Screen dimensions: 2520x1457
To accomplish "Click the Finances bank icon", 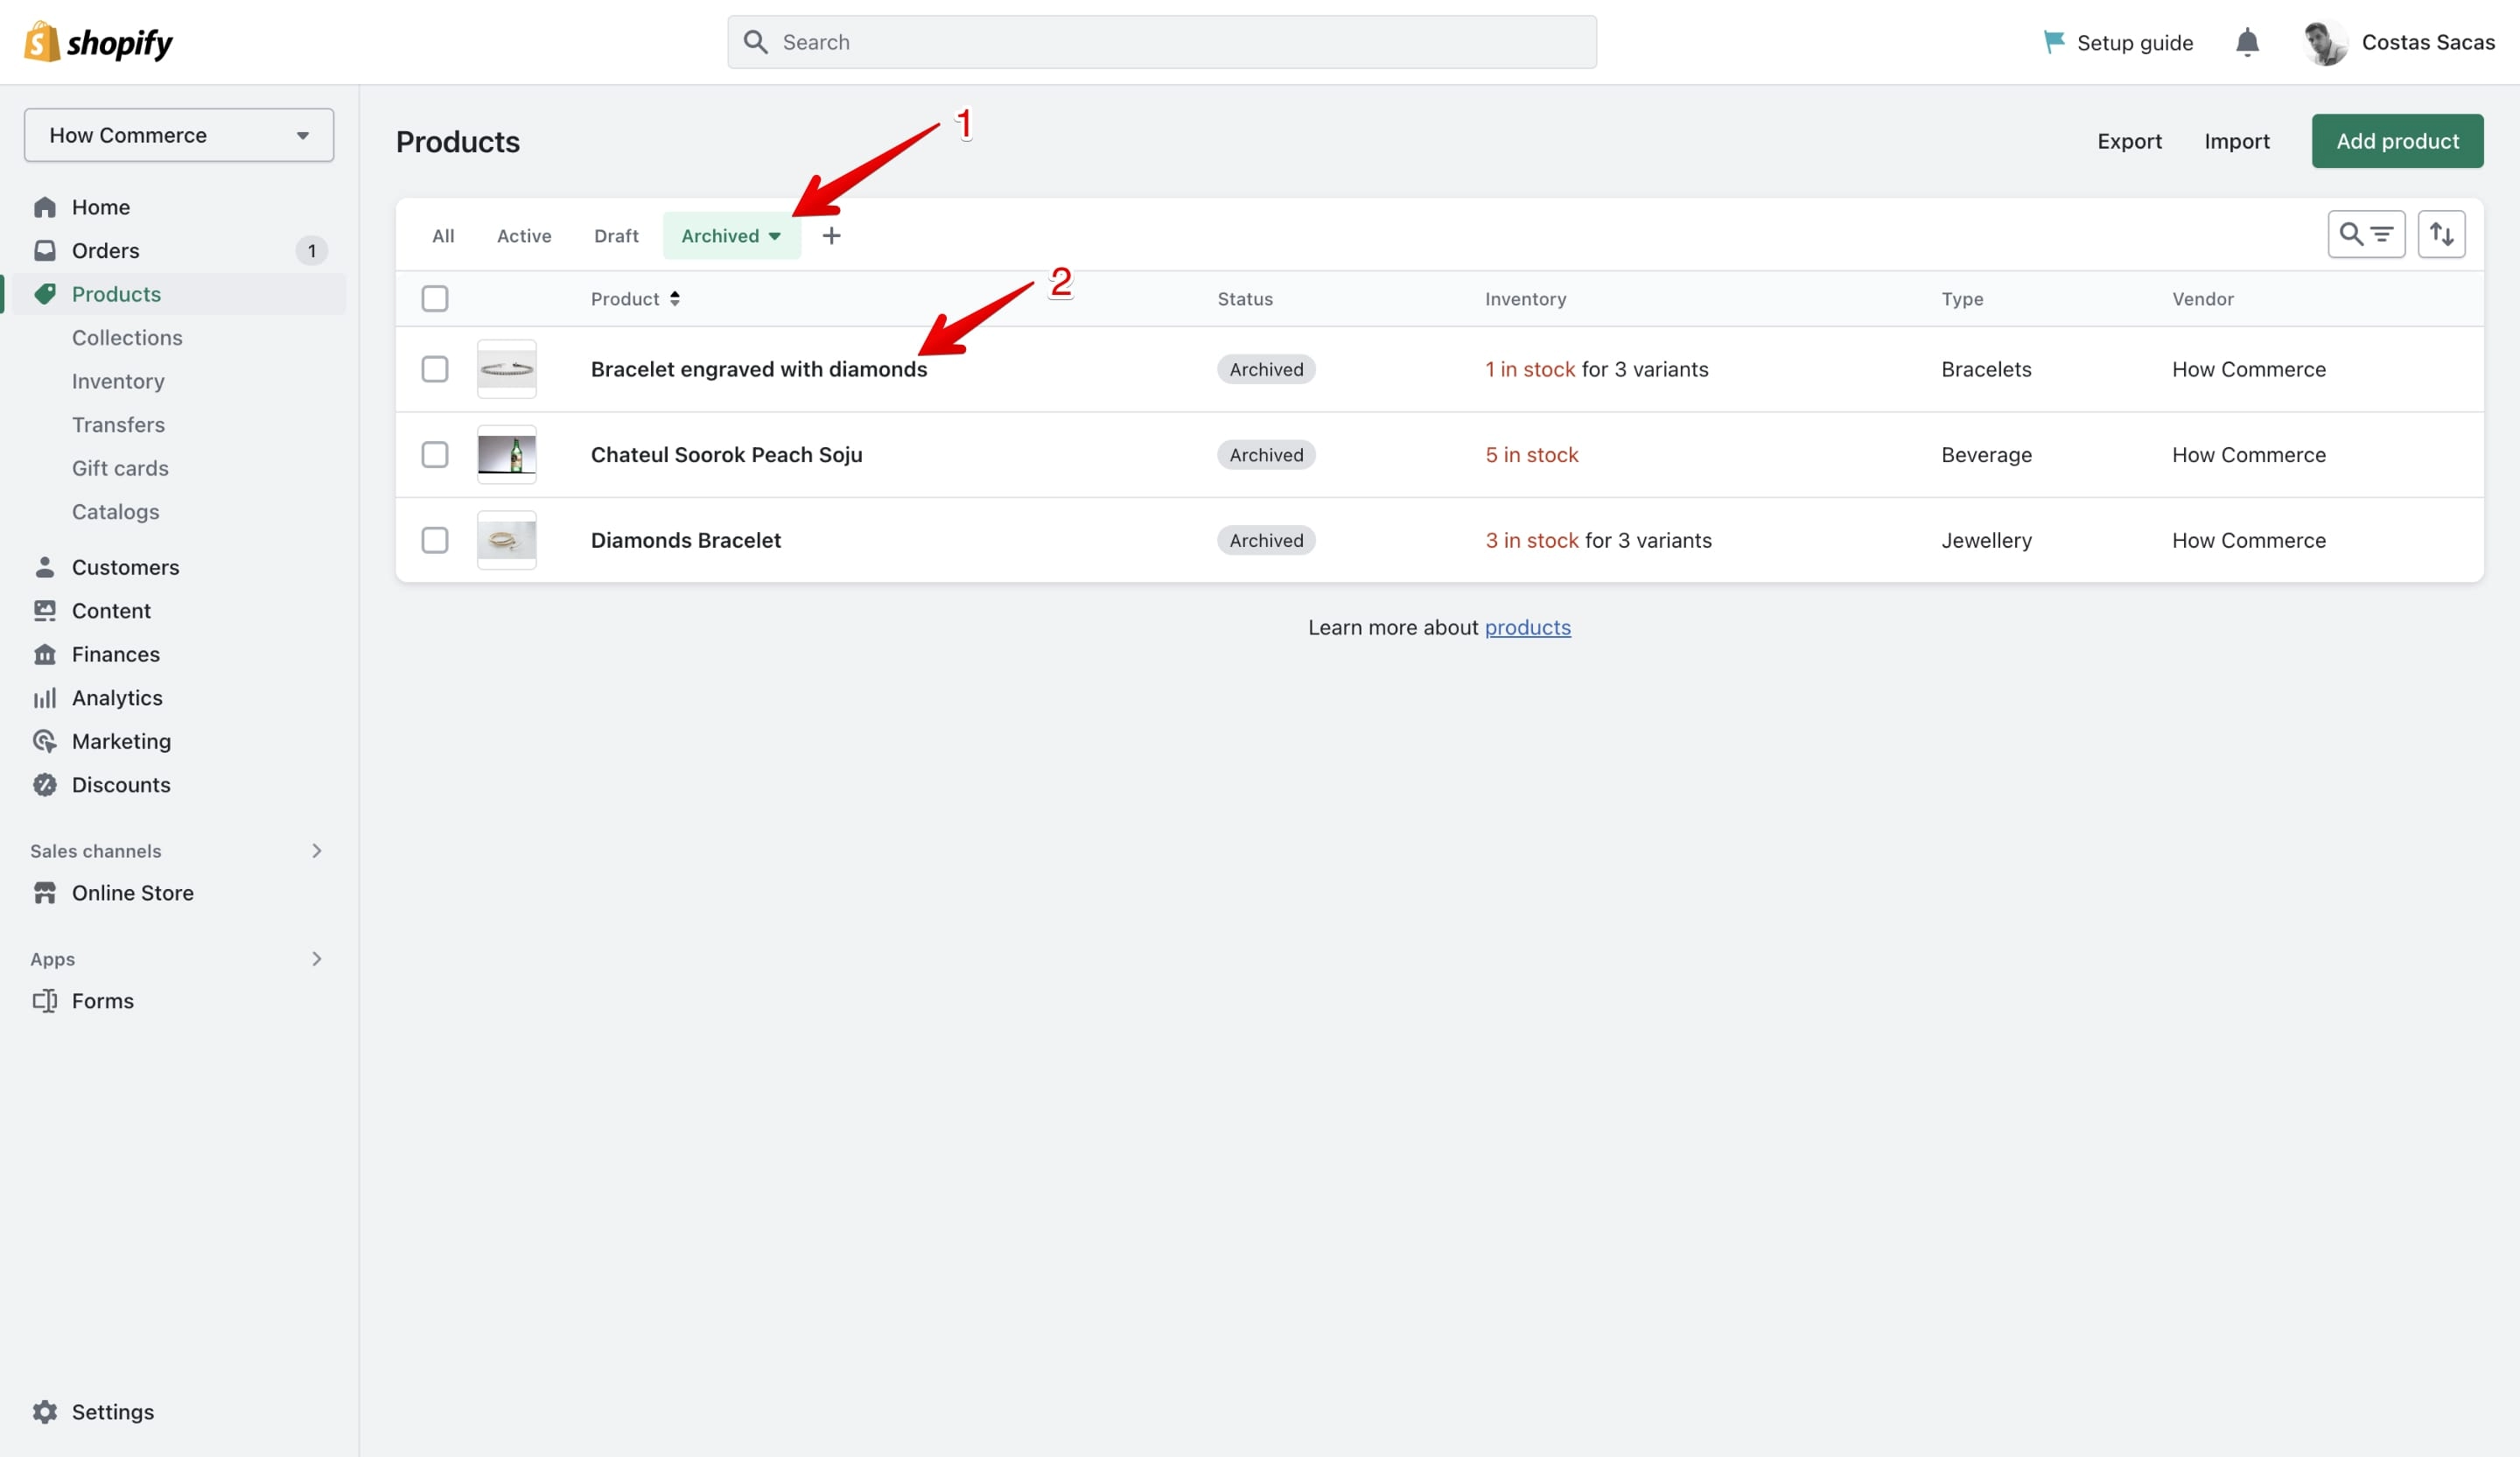I will (x=45, y=654).
